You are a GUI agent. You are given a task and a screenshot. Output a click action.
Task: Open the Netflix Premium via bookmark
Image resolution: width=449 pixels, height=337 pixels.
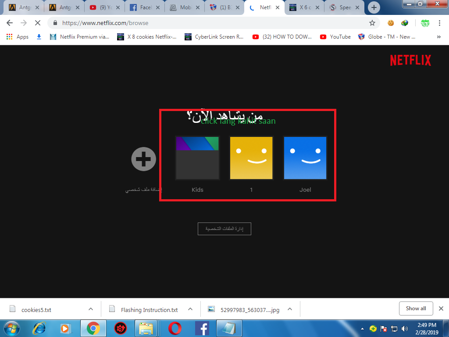pyautogui.click(x=79, y=37)
